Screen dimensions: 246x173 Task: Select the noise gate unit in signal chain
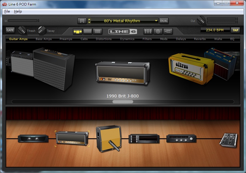33,139
